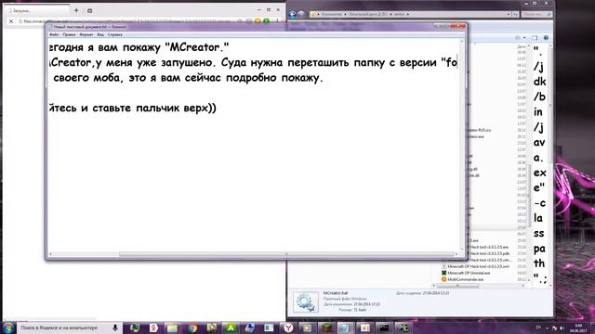
Task: Open the command prompt taskbar window
Action: (384, 328)
